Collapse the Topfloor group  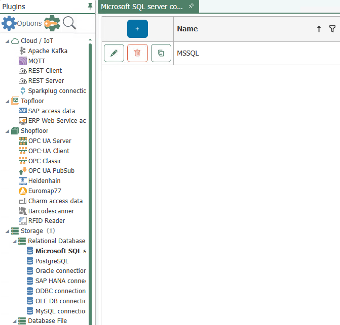click(x=8, y=101)
